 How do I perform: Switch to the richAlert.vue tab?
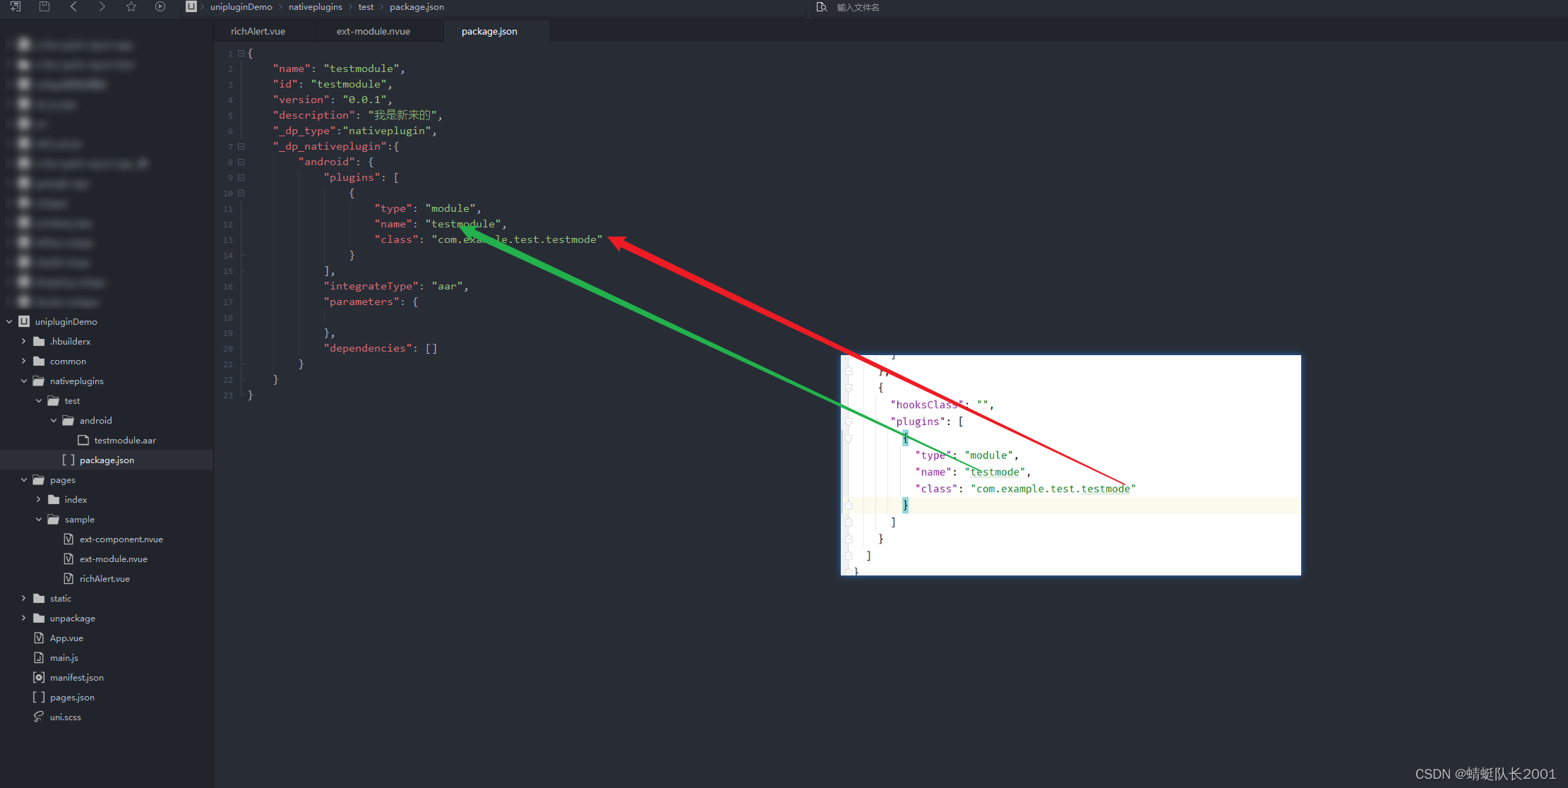point(258,31)
